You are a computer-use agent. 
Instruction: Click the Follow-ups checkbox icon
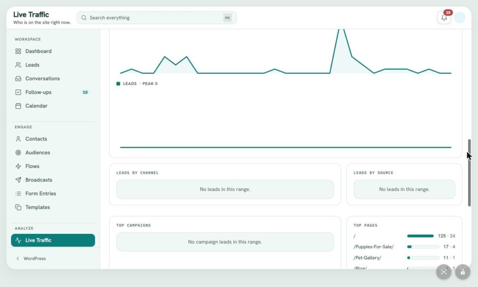point(18,92)
